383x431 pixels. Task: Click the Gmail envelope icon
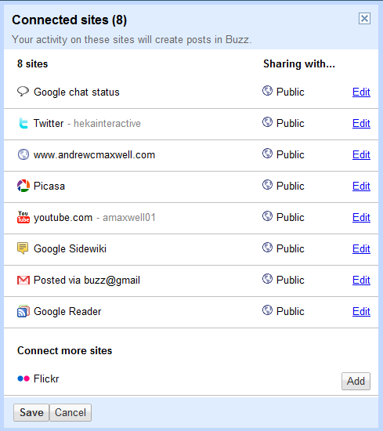(23, 280)
